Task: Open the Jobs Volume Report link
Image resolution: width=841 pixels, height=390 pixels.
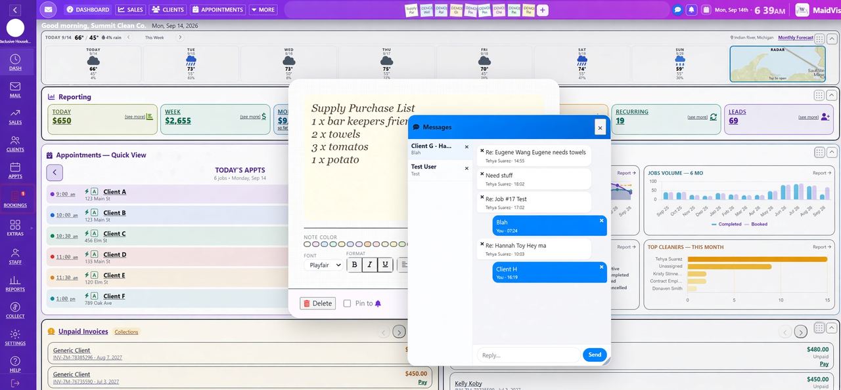Action: pyautogui.click(x=824, y=173)
